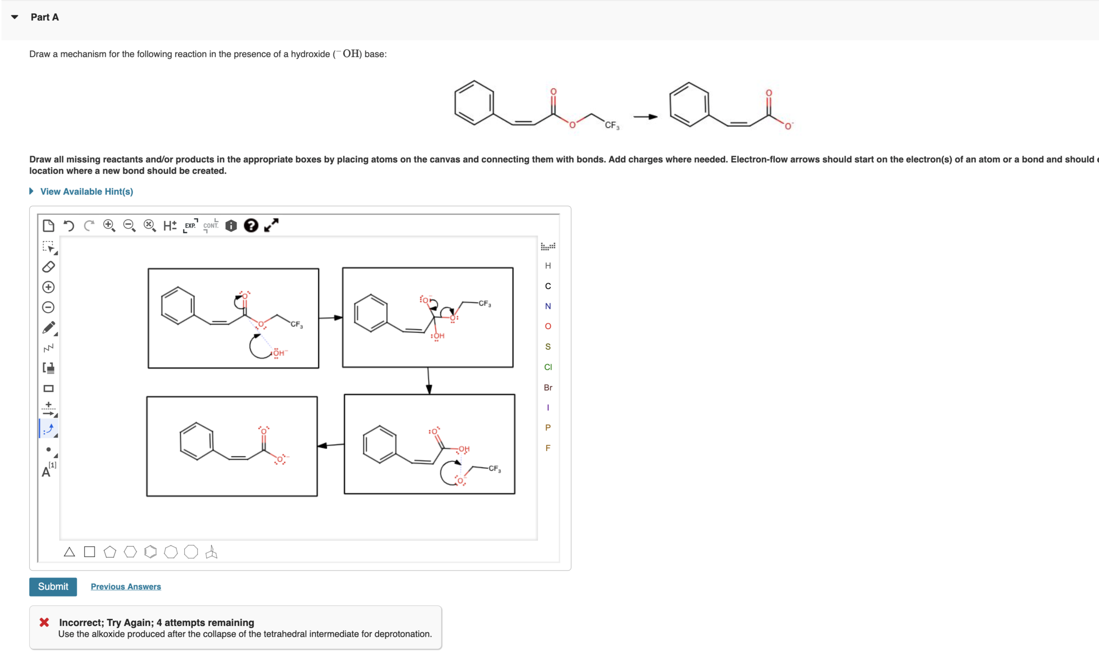Select the atom label text tool

(49, 470)
